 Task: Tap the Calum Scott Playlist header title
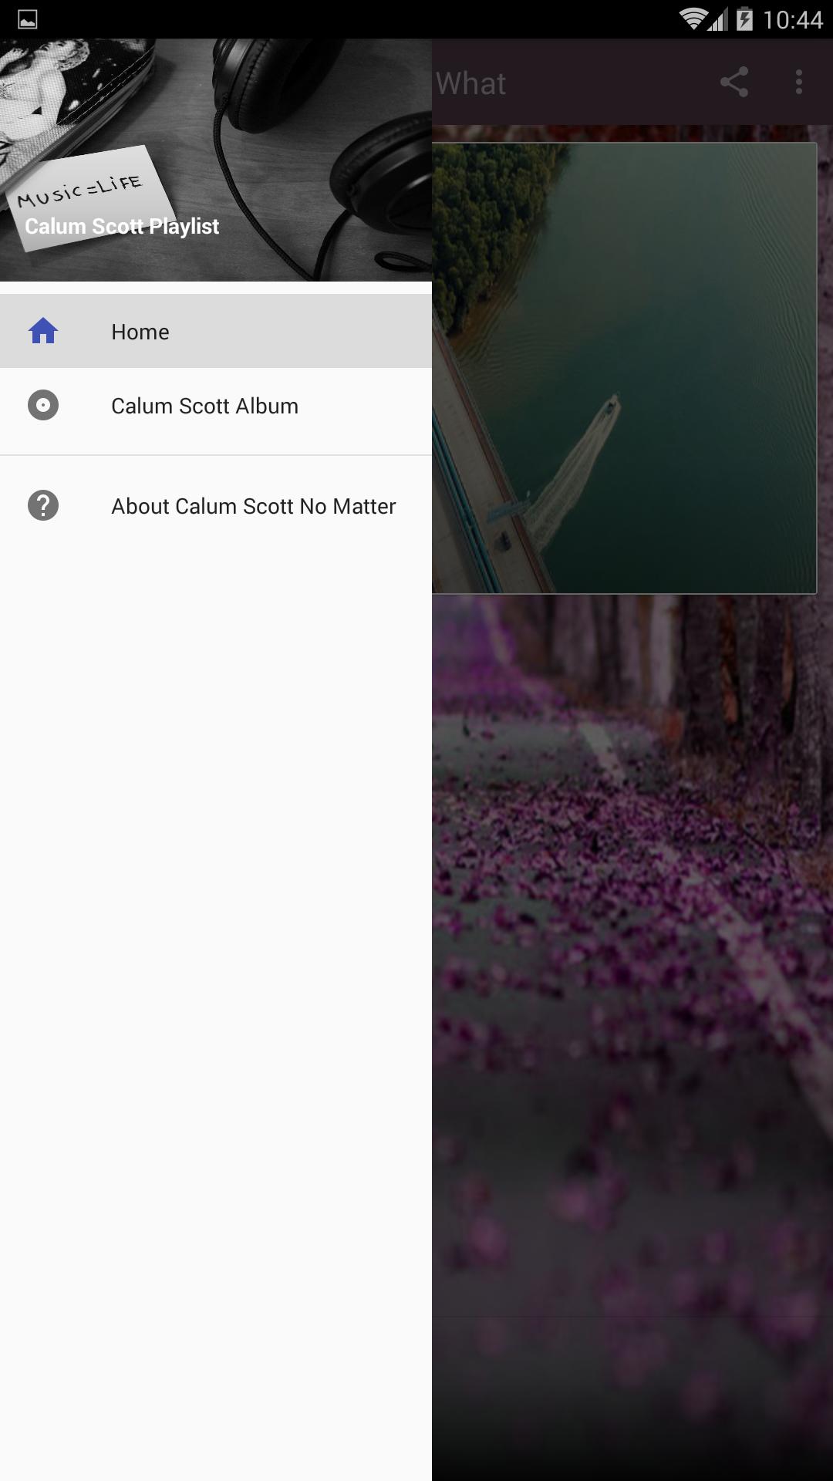tap(122, 226)
